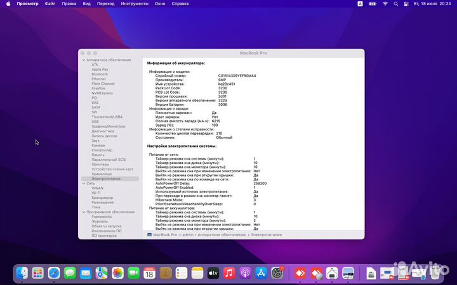Image resolution: width=457 pixels, height=285 pixels.
Task: Open Podcasts from the dock
Action: coord(245,273)
